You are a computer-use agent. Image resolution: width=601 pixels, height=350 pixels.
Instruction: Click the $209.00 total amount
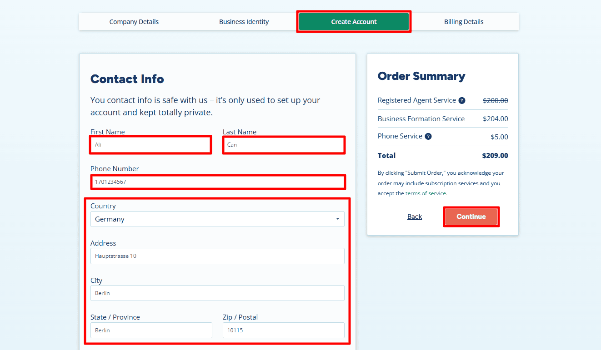pos(495,156)
